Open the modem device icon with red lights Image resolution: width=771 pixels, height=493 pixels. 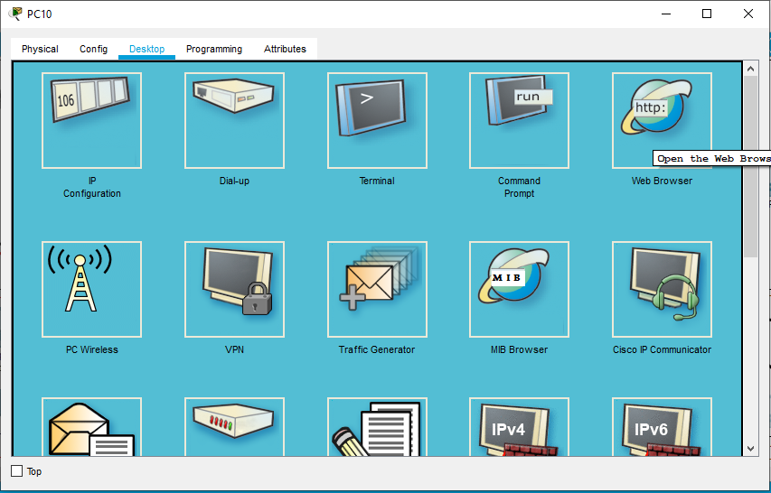click(234, 427)
